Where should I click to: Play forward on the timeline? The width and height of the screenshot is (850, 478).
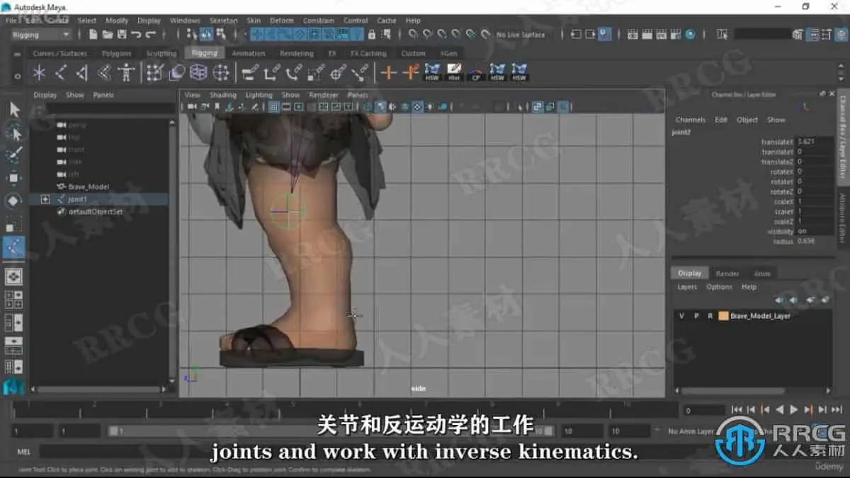point(794,409)
